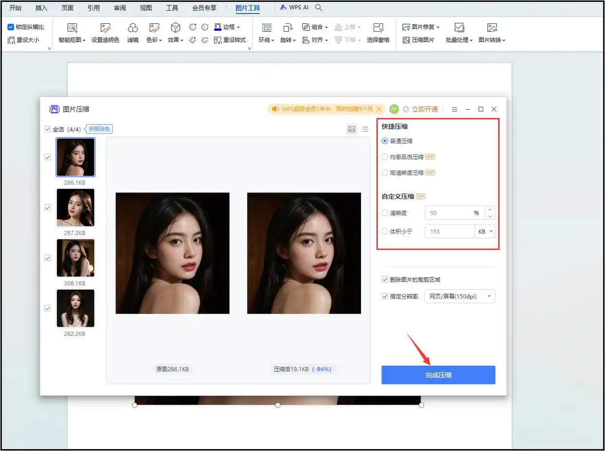Screen dimensions: 605x451
Task: Click the search magnifier icon beside WPS AI
Action: point(319,8)
